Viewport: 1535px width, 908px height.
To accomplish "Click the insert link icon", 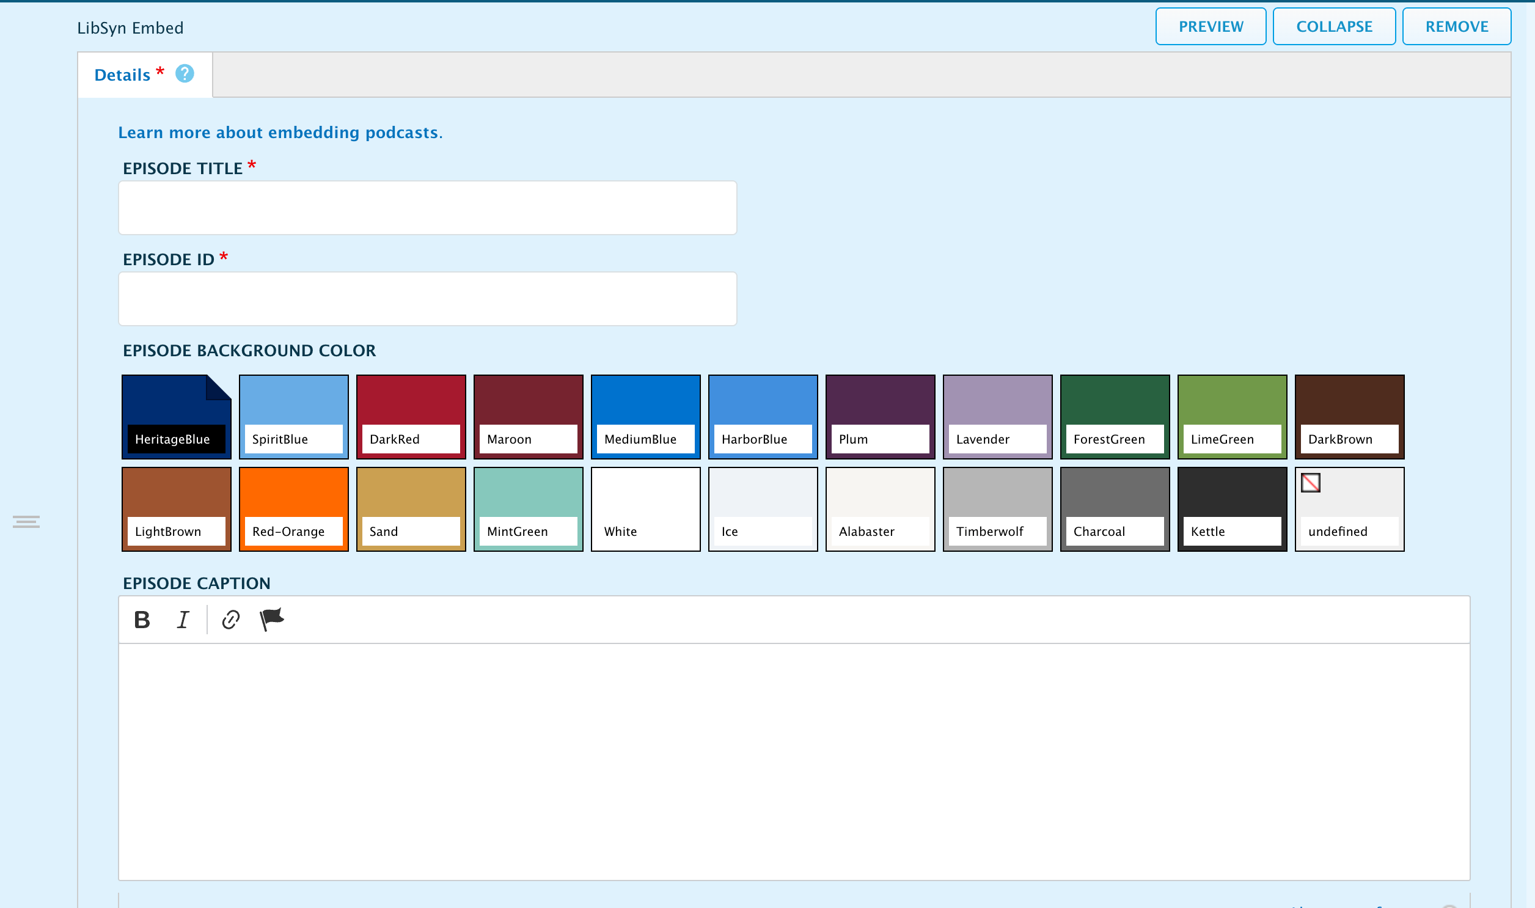I will click(230, 620).
